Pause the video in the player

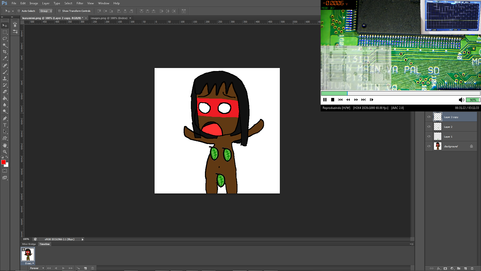[x=325, y=100]
